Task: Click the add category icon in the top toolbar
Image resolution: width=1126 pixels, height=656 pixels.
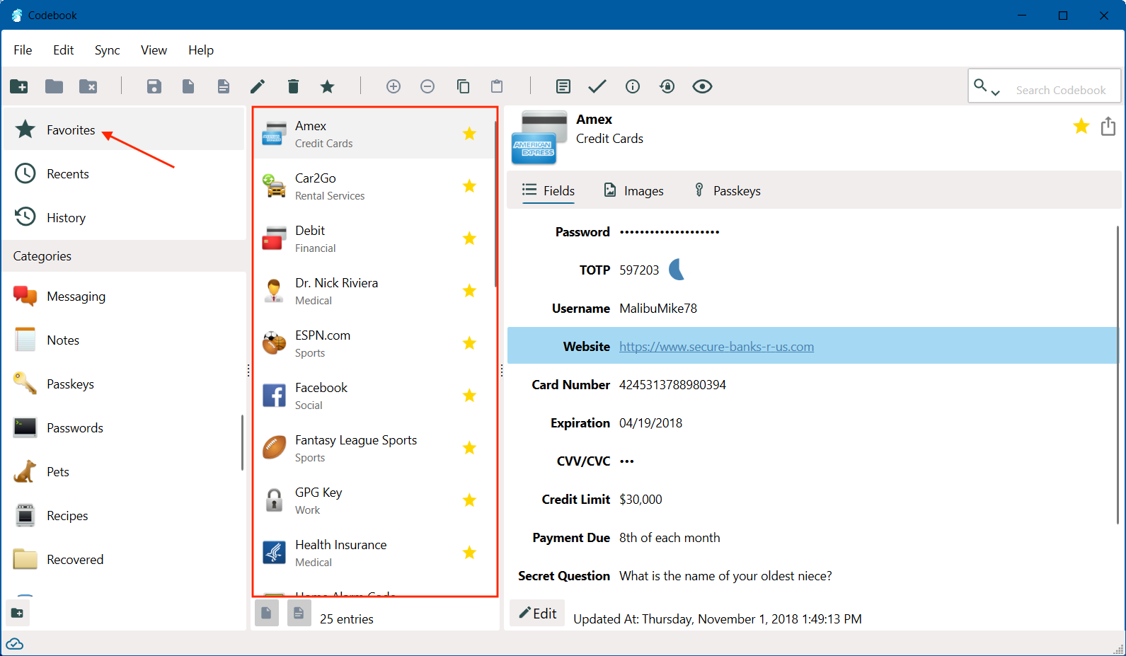Action: [x=19, y=86]
